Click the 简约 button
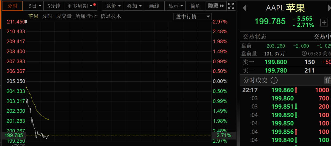331x146 pixels. coord(196,6)
